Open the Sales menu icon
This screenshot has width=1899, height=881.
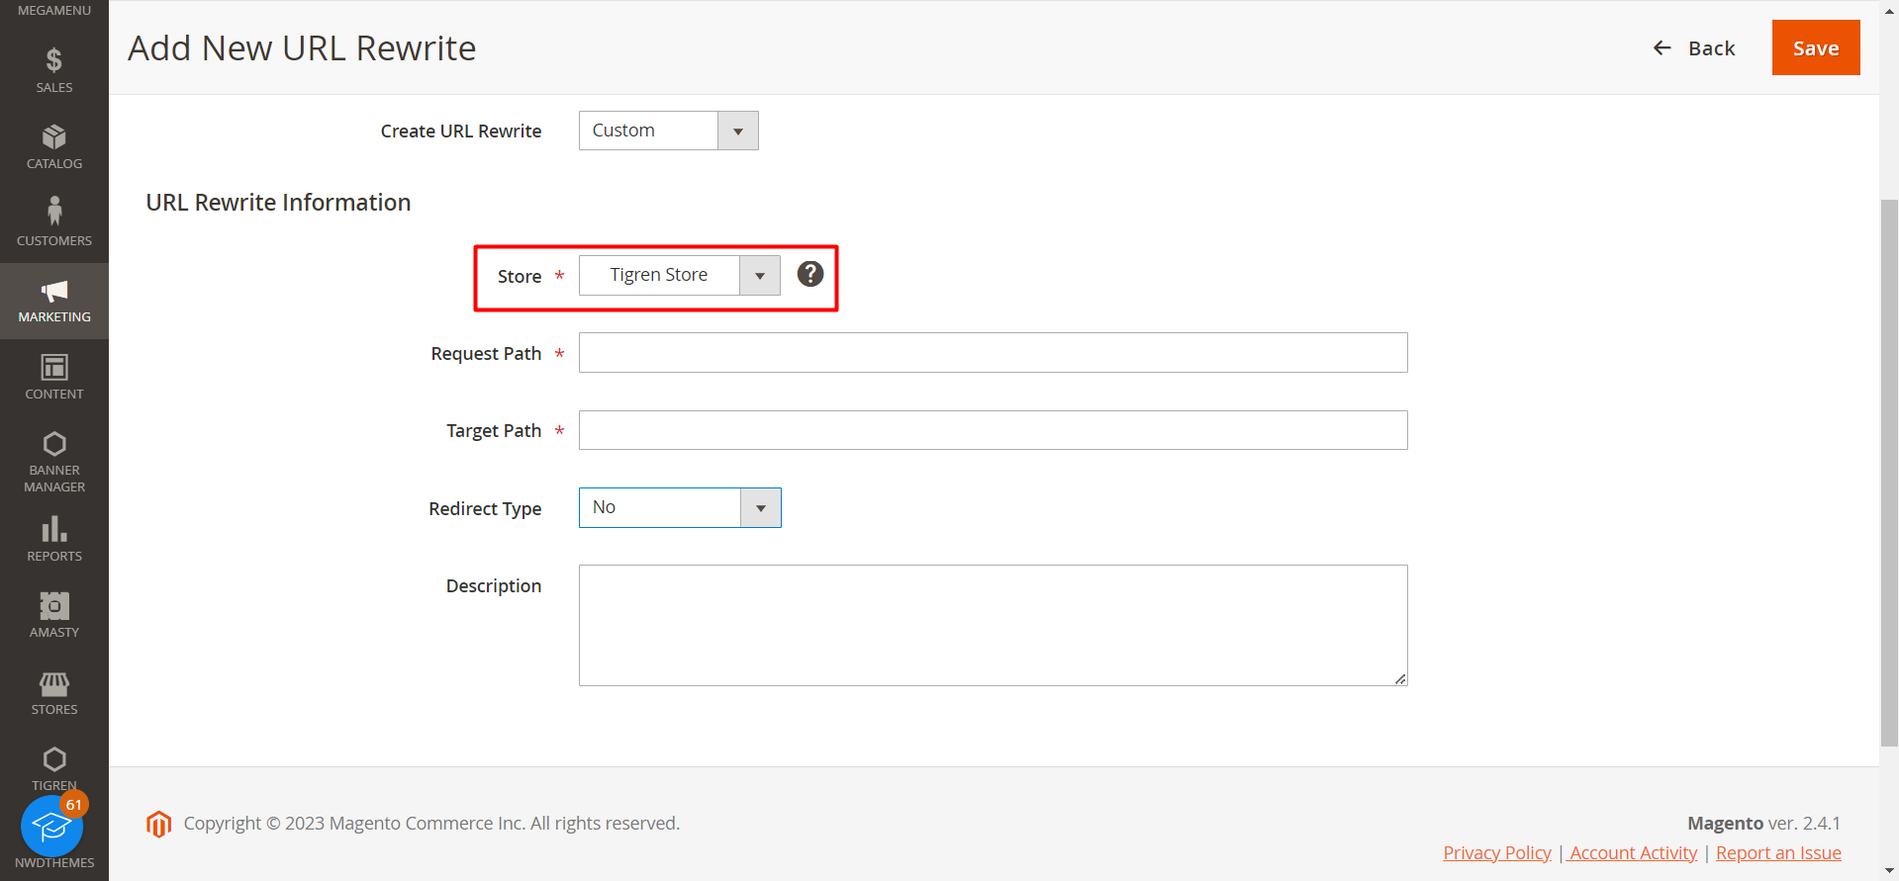pos(54,61)
